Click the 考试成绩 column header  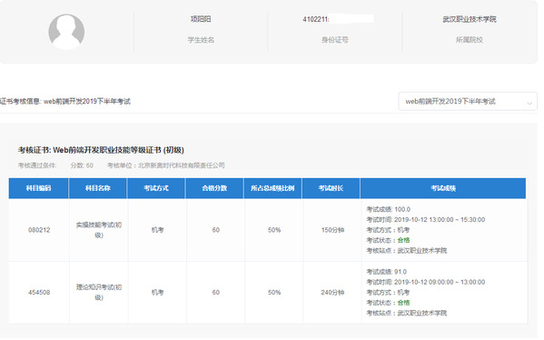(x=443, y=188)
